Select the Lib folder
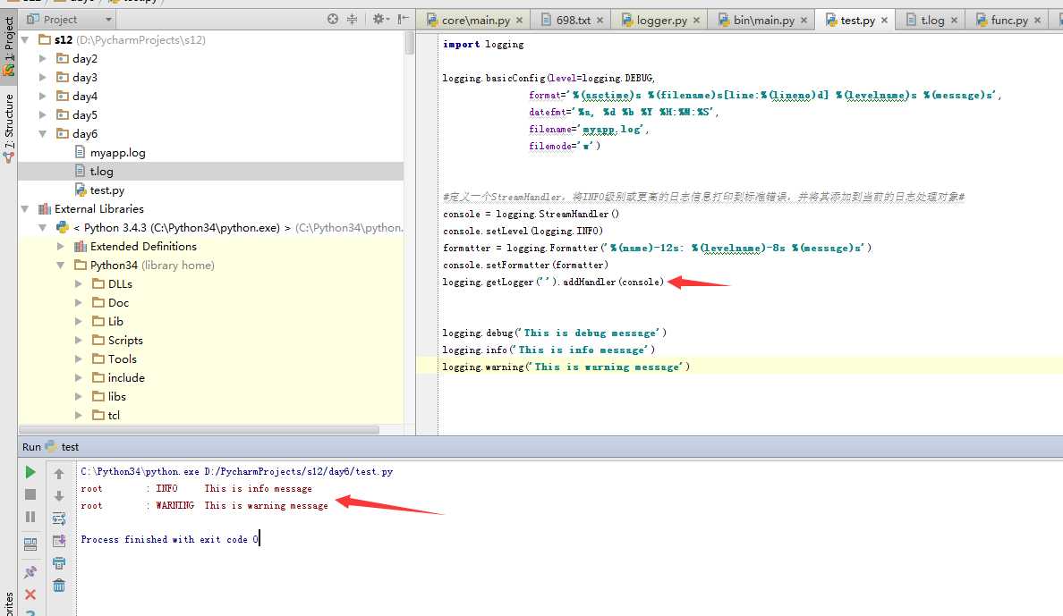The image size is (1063, 616). (115, 322)
